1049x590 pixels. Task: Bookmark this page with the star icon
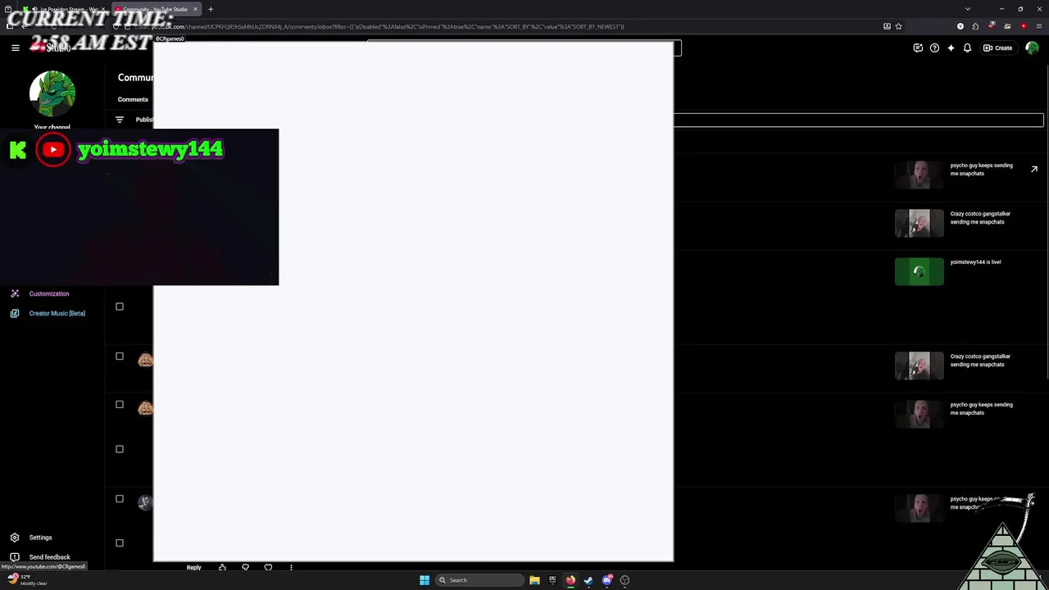click(x=898, y=26)
